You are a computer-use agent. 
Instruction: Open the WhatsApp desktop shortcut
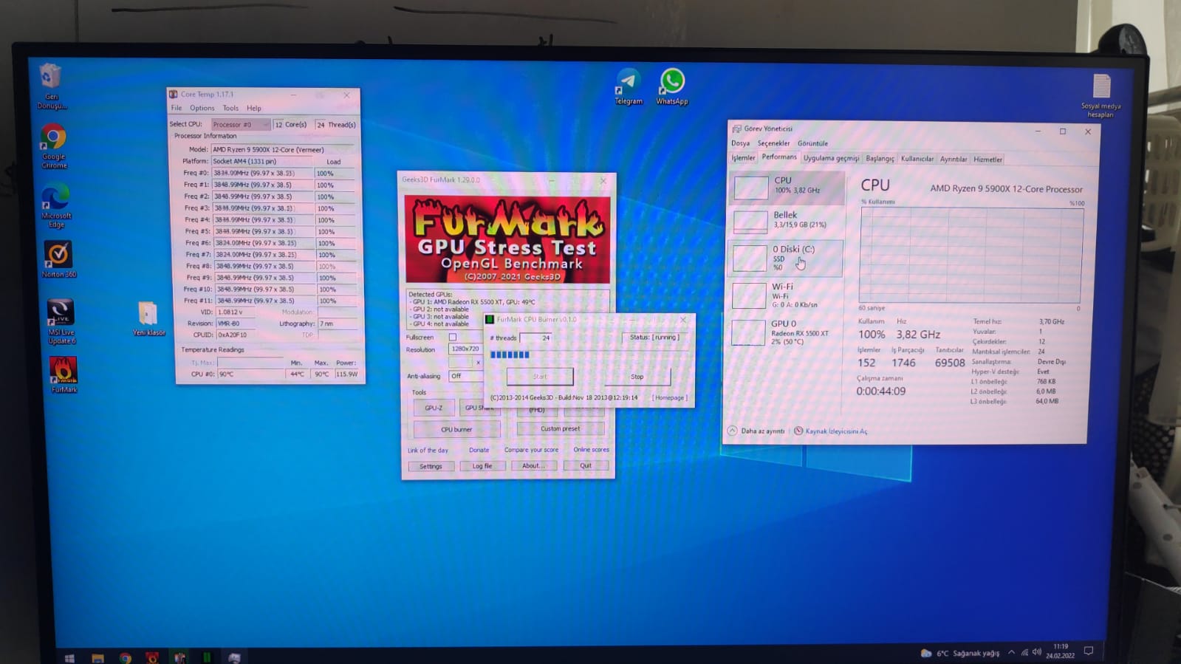pyautogui.click(x=672, y=86)
